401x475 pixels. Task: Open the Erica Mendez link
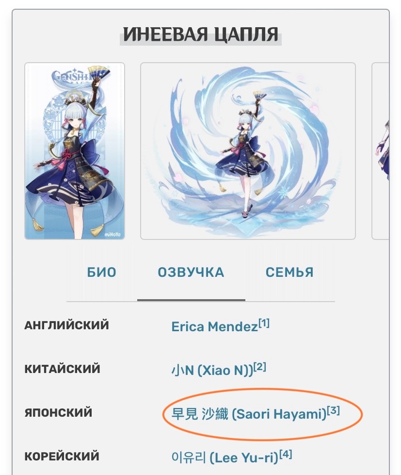[x=214, y=326]
